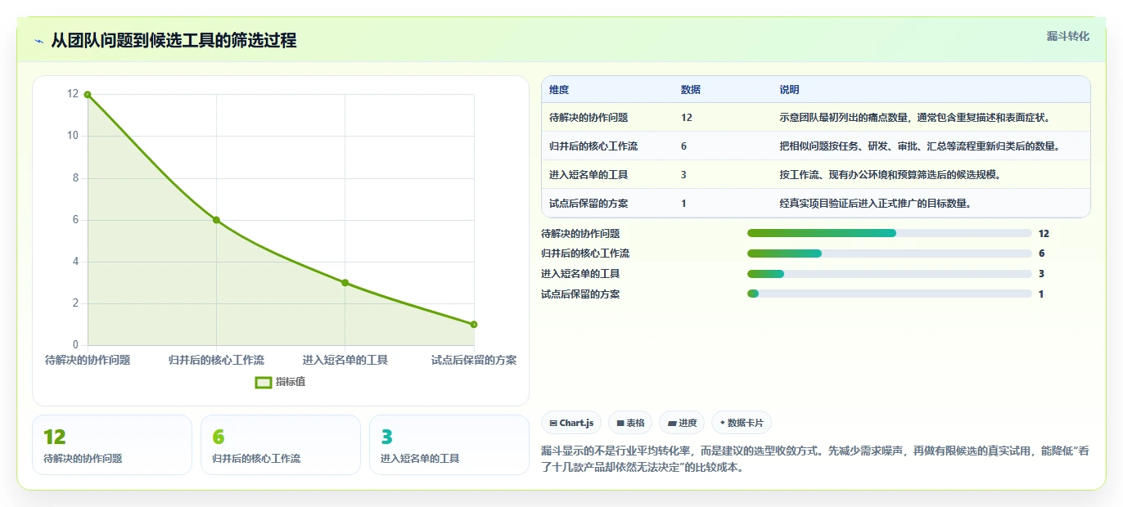This screenshot has width=1123, height=507.
Task: Click the 数据 column header in the table
Action: pyautogui.click(x=690, y=90)
